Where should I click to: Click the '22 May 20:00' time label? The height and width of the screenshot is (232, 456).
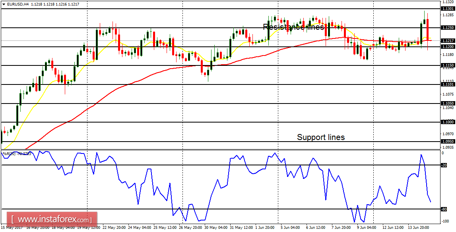(x=113, y=228)
